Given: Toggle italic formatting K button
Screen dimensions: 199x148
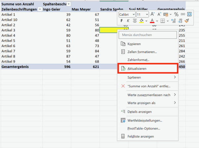Looking at the screenshot, I should coord(128,21).
